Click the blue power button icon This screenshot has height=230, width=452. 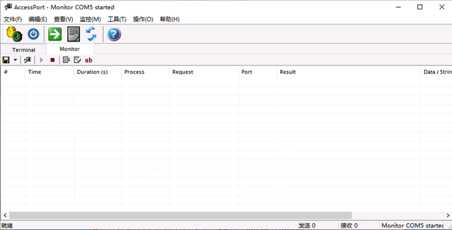click(33, 34)
